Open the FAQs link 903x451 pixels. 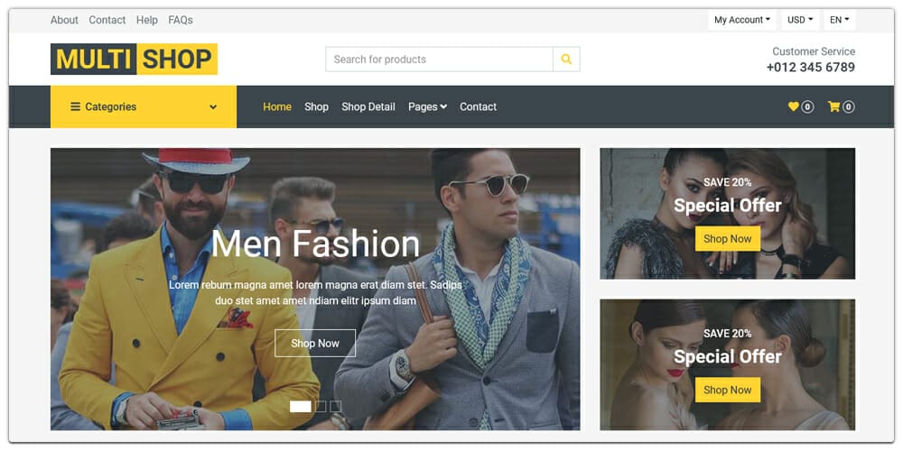[x=181, y=20]
